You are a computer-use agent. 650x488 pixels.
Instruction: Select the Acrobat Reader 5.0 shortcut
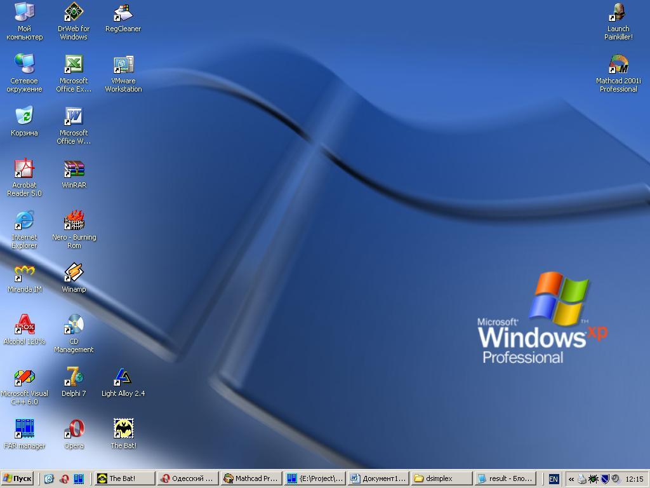pos(24,177)
